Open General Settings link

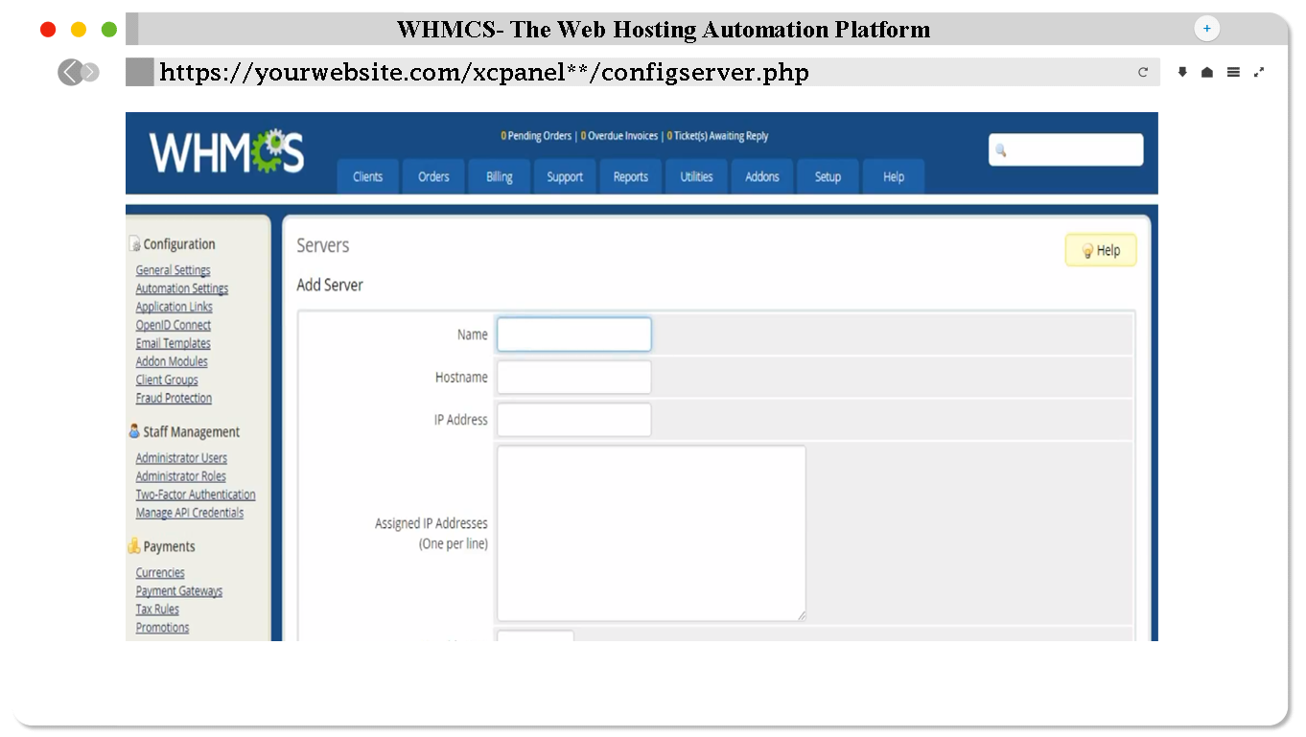click(173, 270)
